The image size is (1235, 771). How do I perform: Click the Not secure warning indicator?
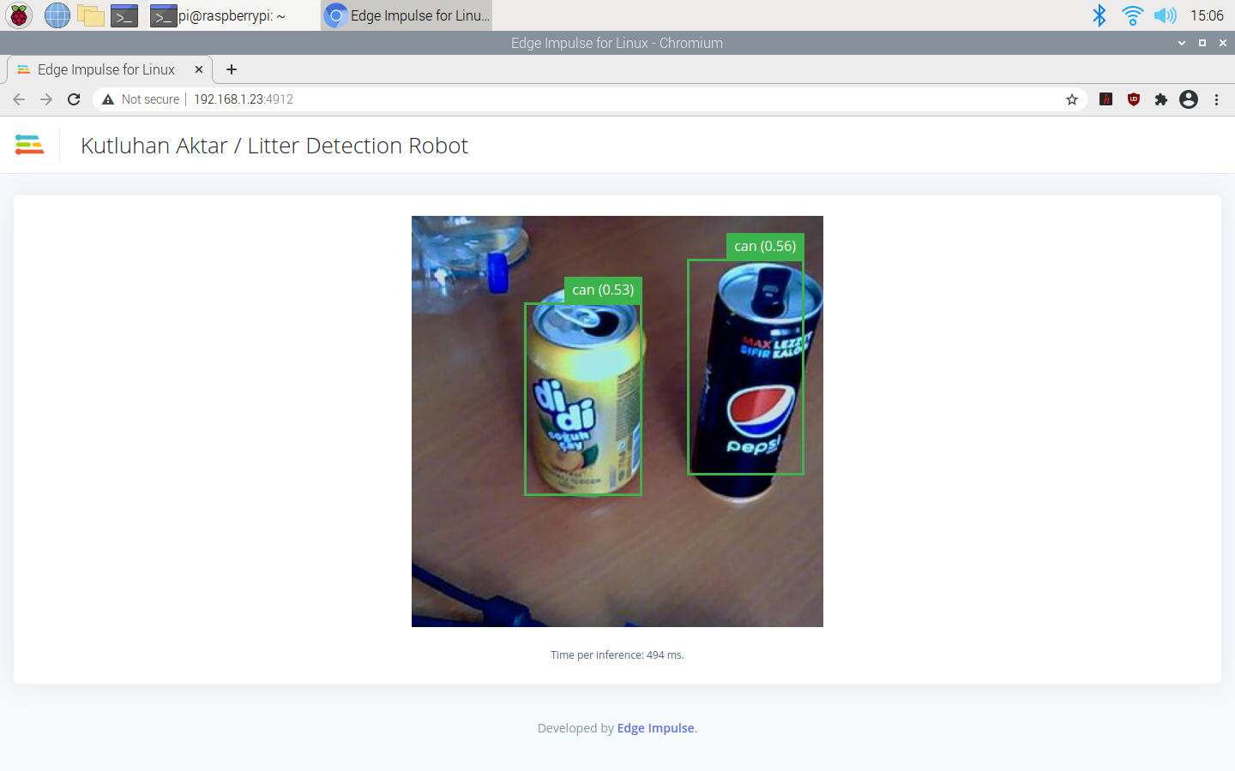(x=141, y=99)
